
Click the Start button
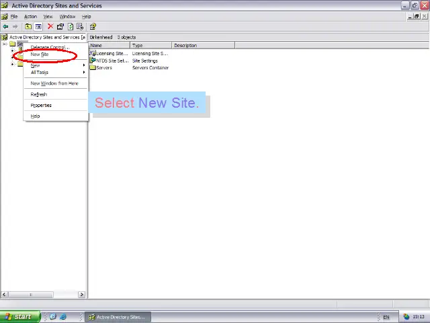18,317
